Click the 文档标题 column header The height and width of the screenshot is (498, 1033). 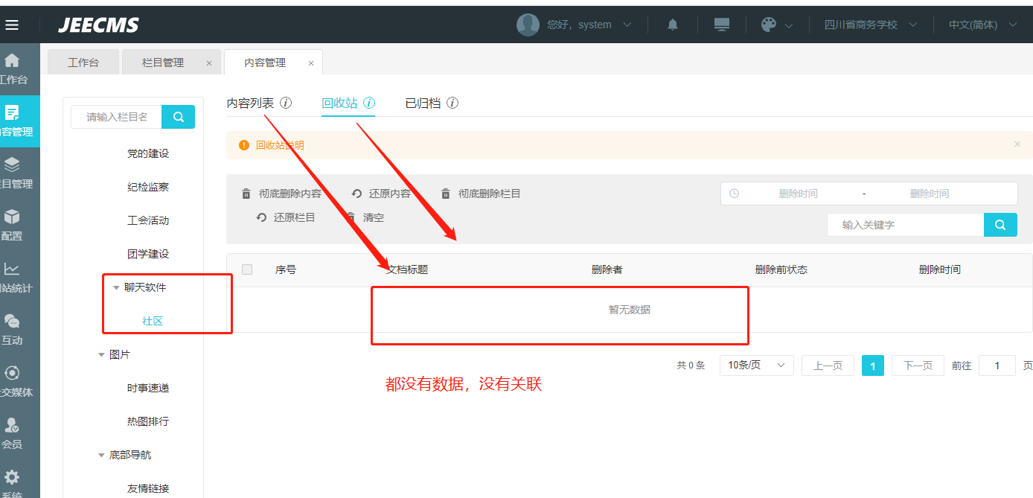point(407,269)
